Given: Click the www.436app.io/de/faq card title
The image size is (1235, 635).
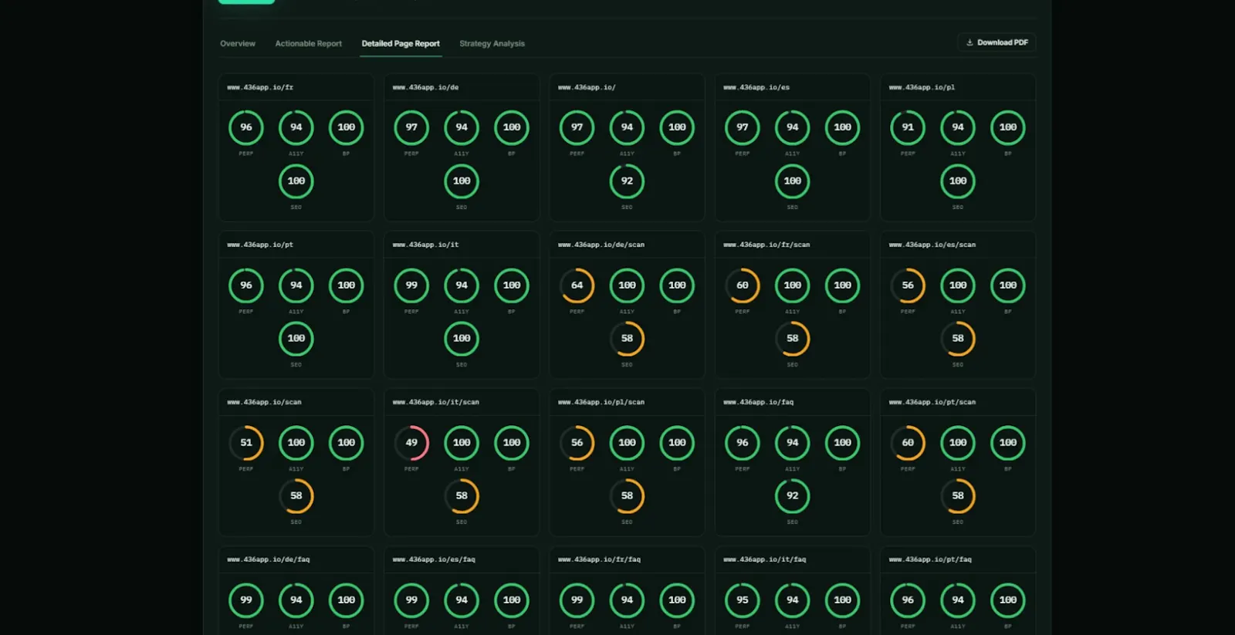Looking at the screenshot, I should point(268,559).
